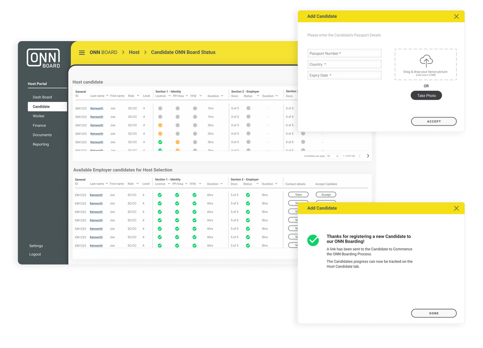
Task: Open the Worker section in sidebar
Action: pos(38,116)
